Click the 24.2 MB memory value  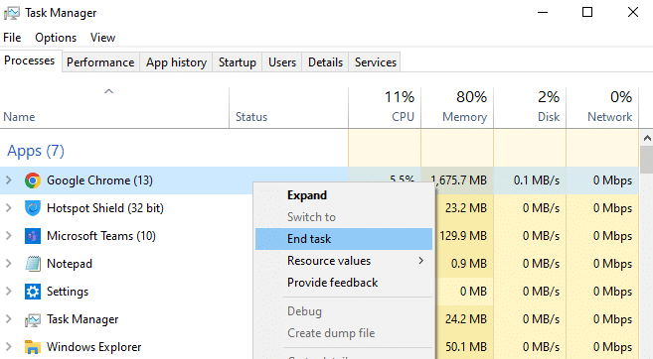466,319
